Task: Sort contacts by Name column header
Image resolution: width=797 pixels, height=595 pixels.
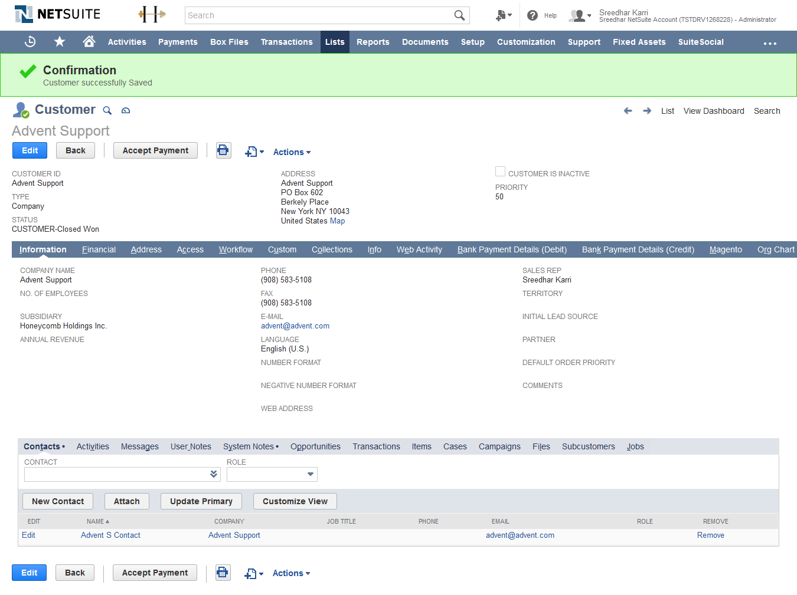Action: 98,521
